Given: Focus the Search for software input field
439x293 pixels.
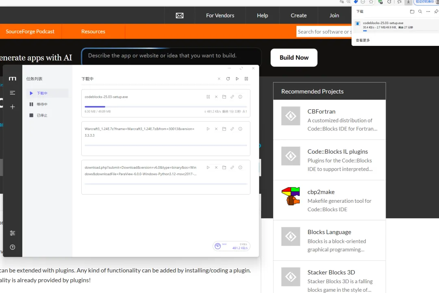Looking at the screenshot, I should 324,32.
